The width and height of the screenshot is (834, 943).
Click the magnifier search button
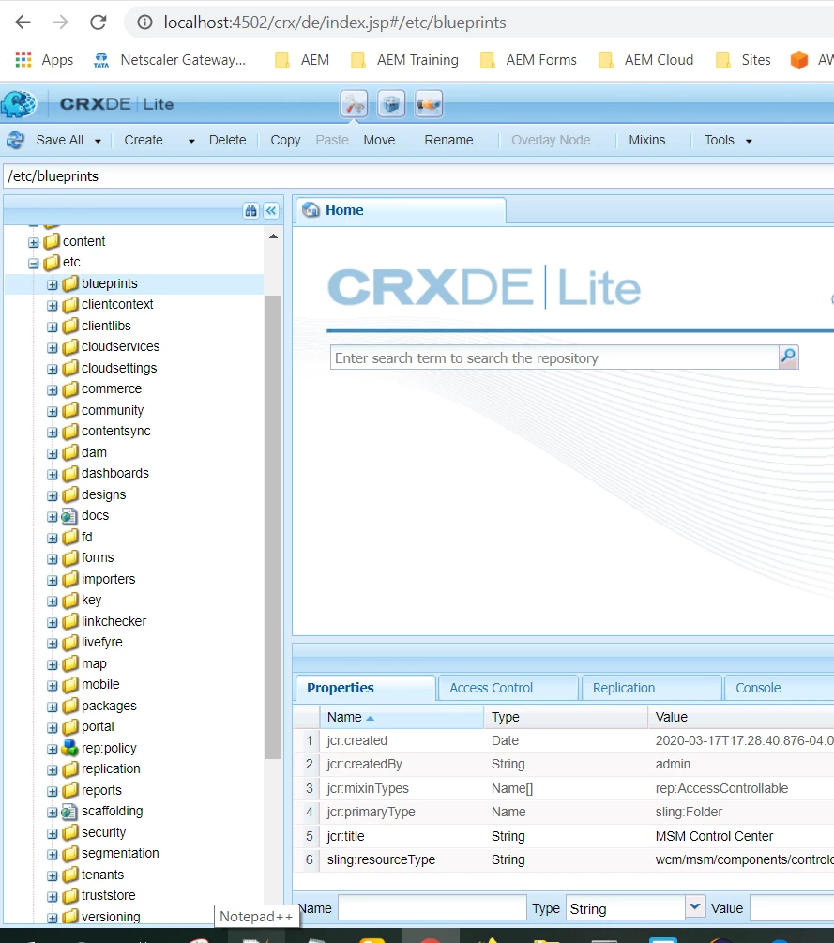coord(788,357)
